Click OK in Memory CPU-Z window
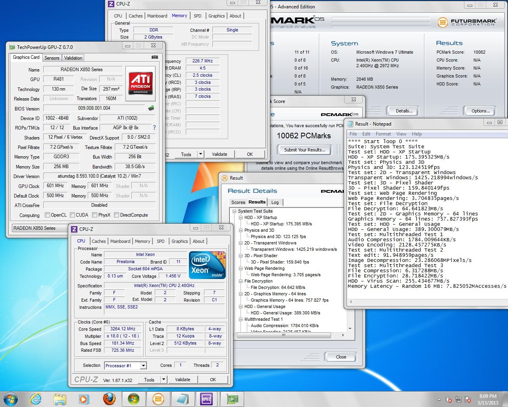This screenshot has height=407, width=508. 250,154
